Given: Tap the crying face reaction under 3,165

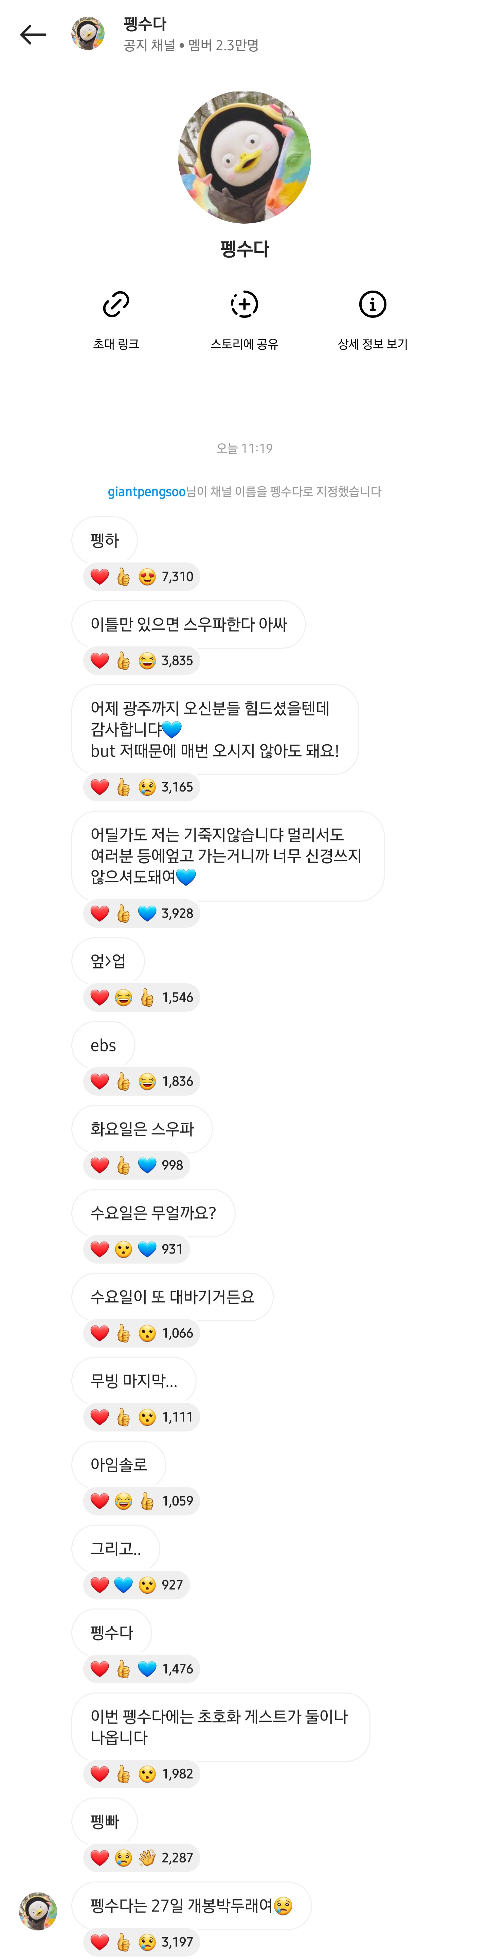Looking at the screenshot, I should (x=147, y=786).
